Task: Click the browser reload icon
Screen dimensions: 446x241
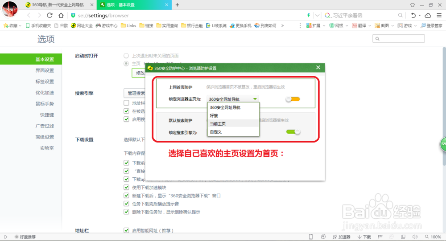Action: [x=50, y=15]
